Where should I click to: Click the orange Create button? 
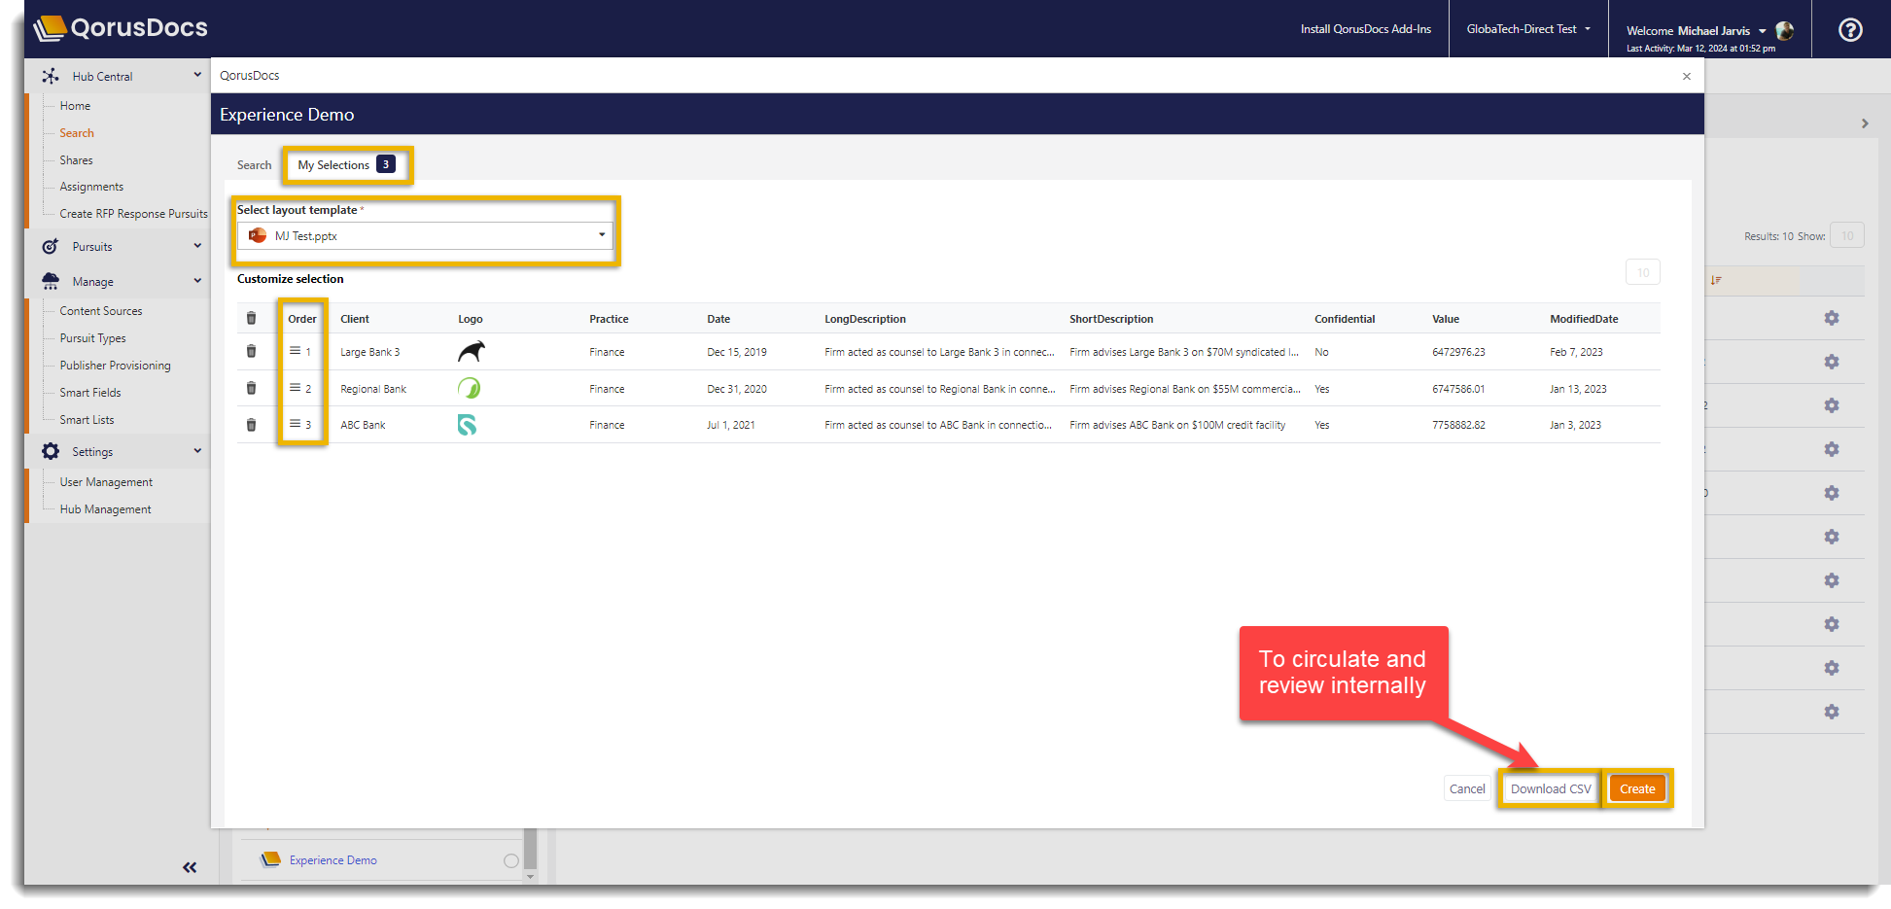pyautogui.click(x=1637, y=788)
